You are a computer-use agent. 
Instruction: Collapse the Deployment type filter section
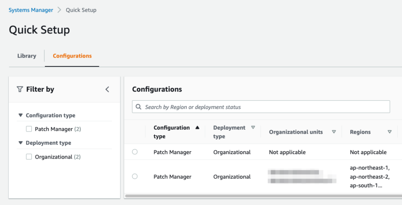click(x=21, y=143)
